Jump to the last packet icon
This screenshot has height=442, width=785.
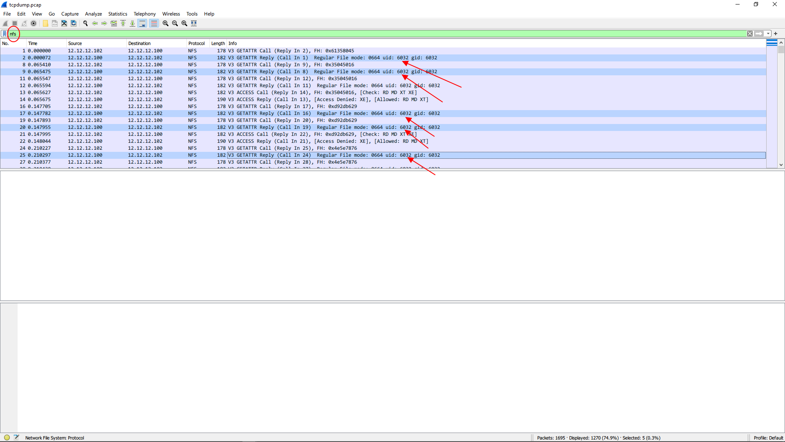coord(132,23)
